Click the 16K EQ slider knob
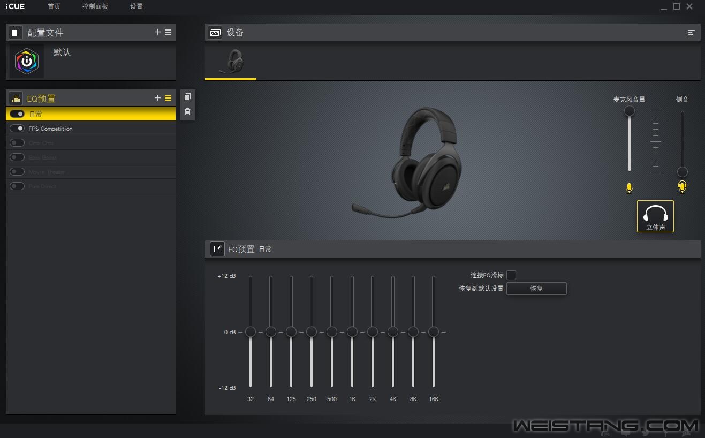705x438 pixels. 434,332
